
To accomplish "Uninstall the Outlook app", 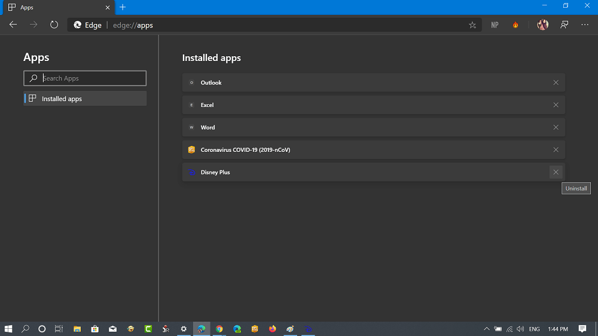I will pos(556,83).
